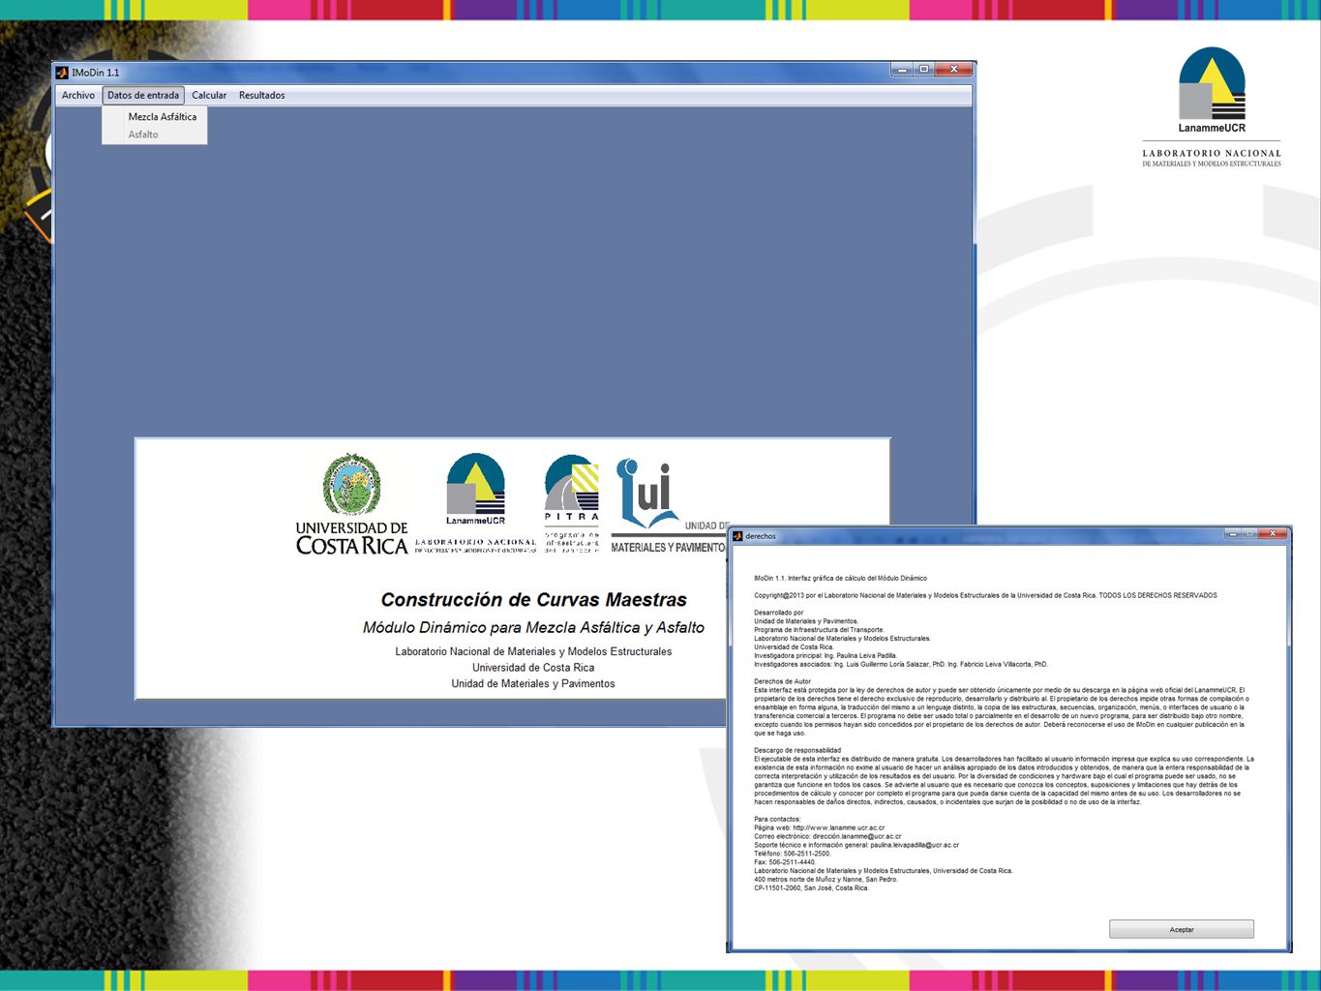Image resolution: width=1321 pixels, height=991 pixels.
Task: Open the Resultados menu
Action: (262, 95)
